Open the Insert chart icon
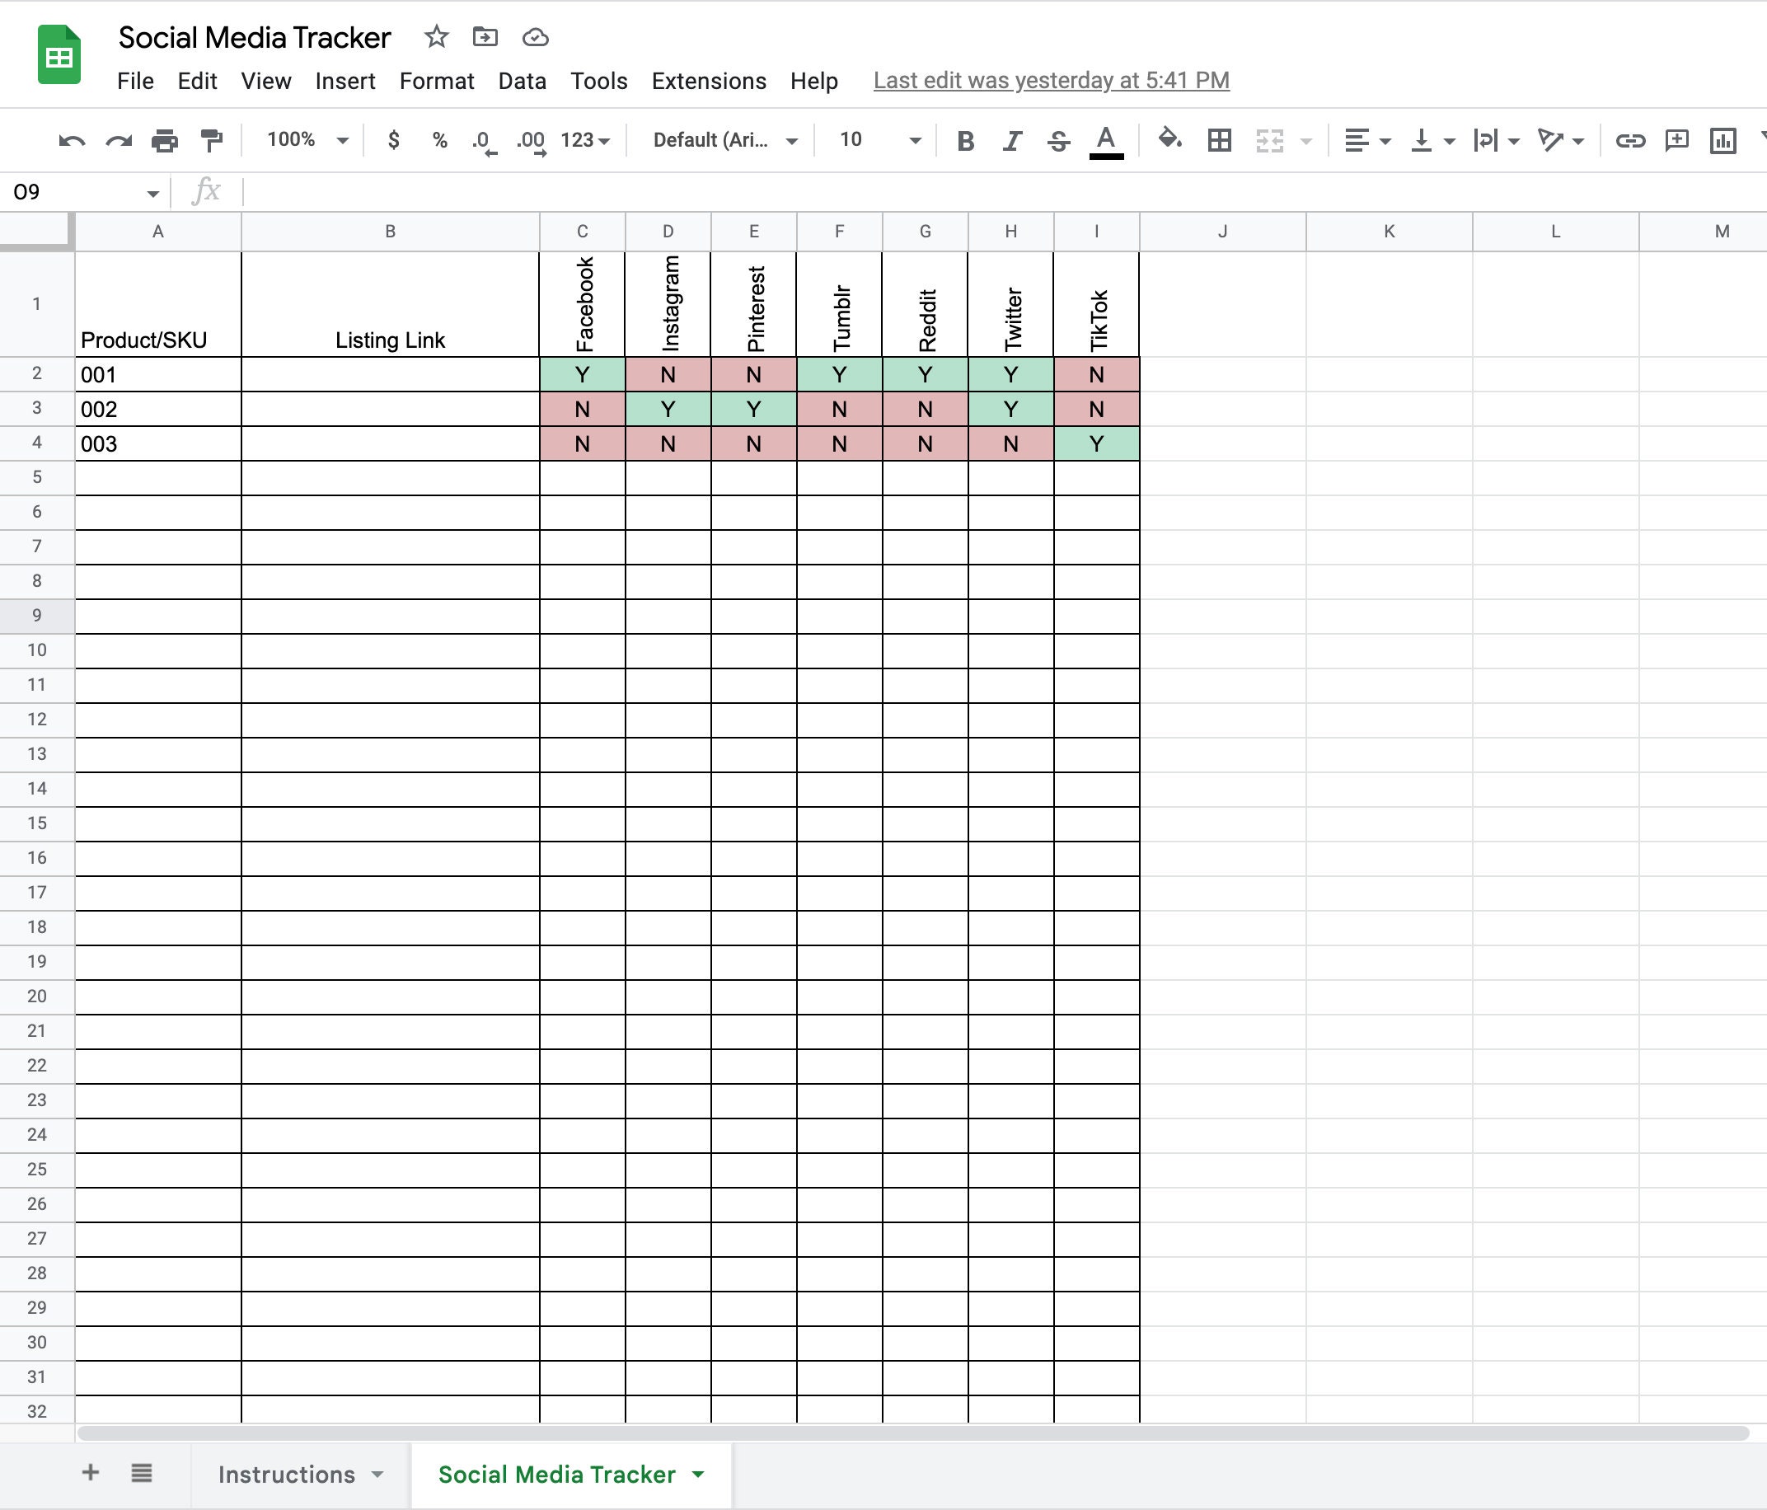This screenshot has height=1510, width=1767. [1722, 141]
